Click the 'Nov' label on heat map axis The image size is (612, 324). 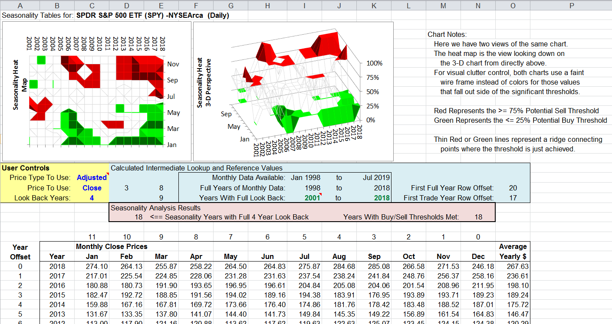tap(173, 64)
